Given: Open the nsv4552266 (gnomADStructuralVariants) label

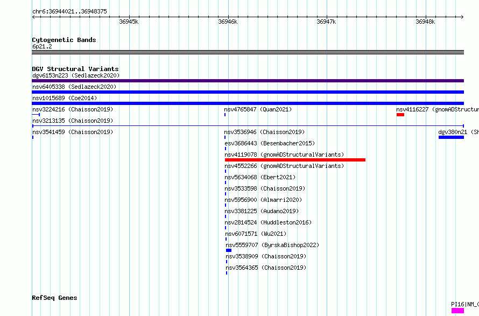Looking at the screenshot, I should point(284,166).
